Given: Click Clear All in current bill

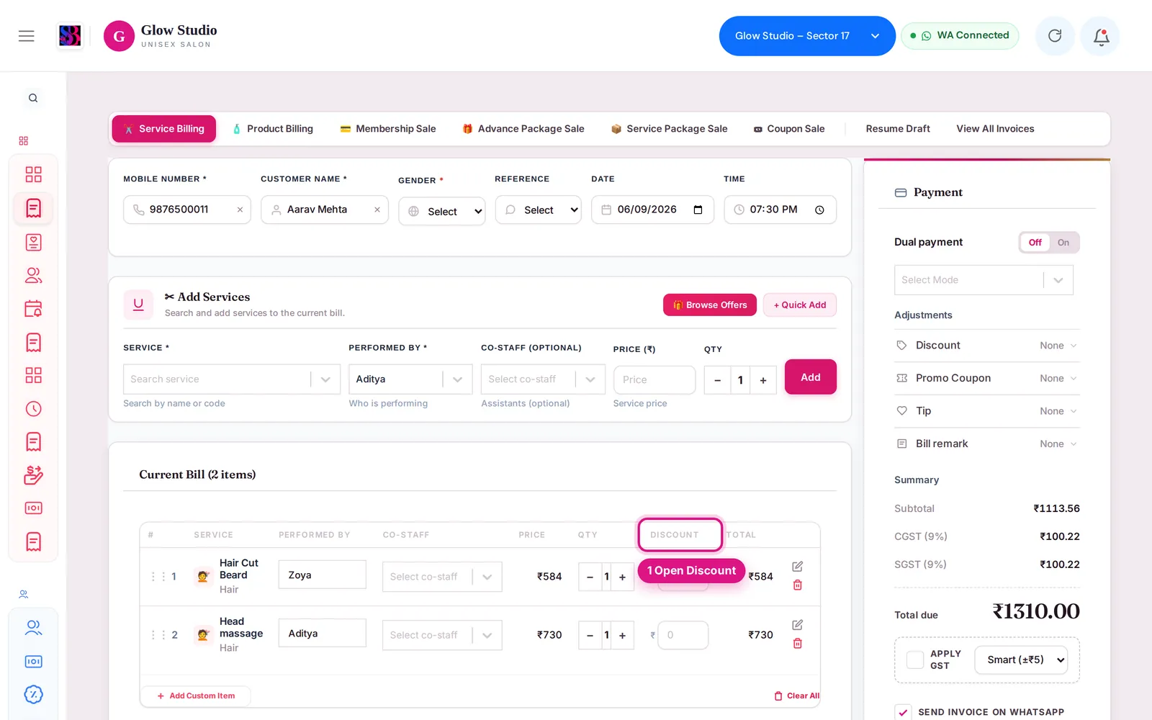Looking at the screenshot, I should tap(796, 696).
